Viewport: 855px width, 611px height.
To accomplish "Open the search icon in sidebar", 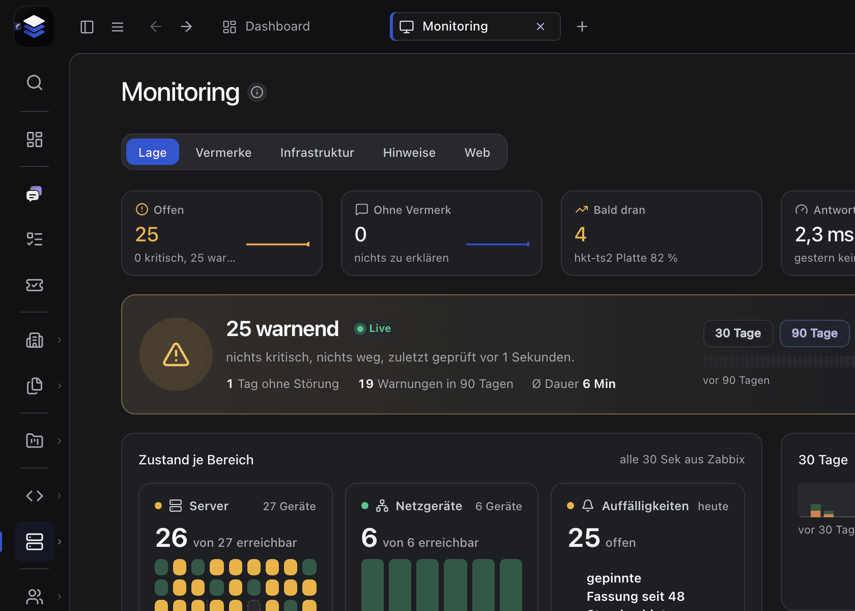I will click(x=35, y=82).
